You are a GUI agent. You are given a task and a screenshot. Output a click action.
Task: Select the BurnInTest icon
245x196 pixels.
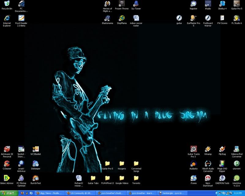36,178
